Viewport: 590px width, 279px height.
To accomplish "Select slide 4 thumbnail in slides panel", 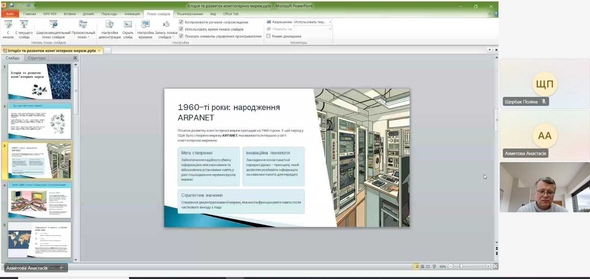I will tap(40, 200).
